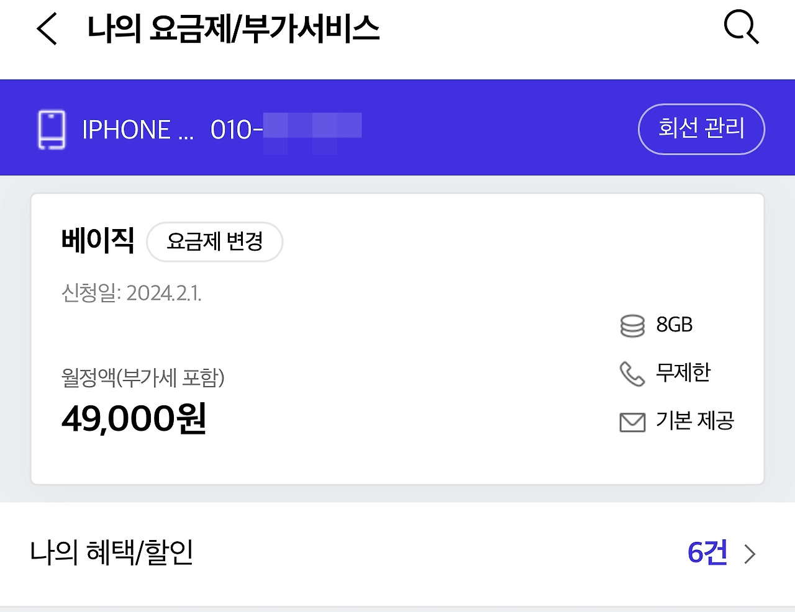795x612 pixels.
Task: Tap the 6건 benefits count
Action: pyautogui.click(x=707, y=552)
